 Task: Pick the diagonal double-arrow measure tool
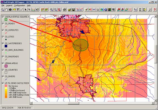[x=22, y=10]
